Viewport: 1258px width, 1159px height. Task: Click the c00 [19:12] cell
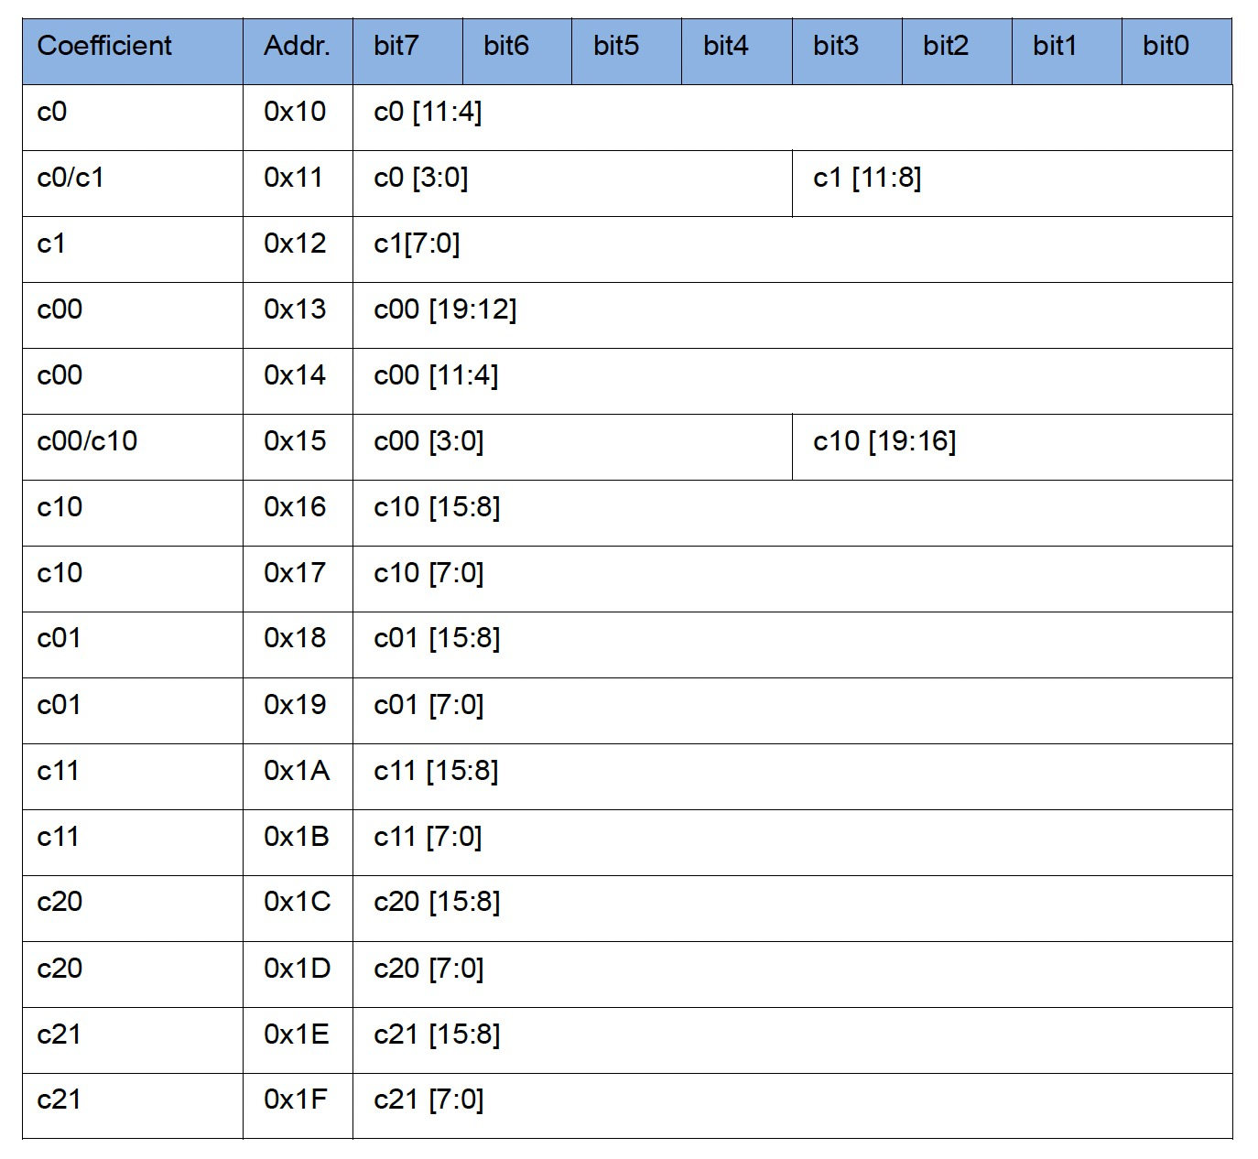click(x=793, y=316)
